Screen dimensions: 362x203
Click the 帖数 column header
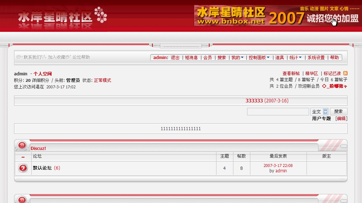(241, 156)
